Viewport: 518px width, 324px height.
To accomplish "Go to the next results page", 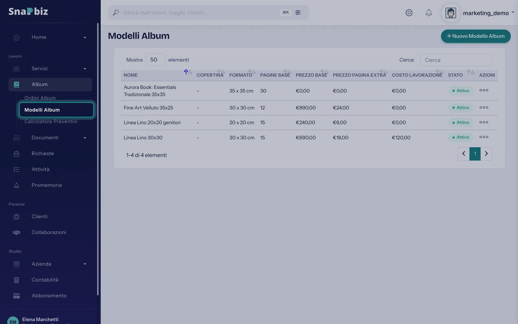I will tap(486, 154).
